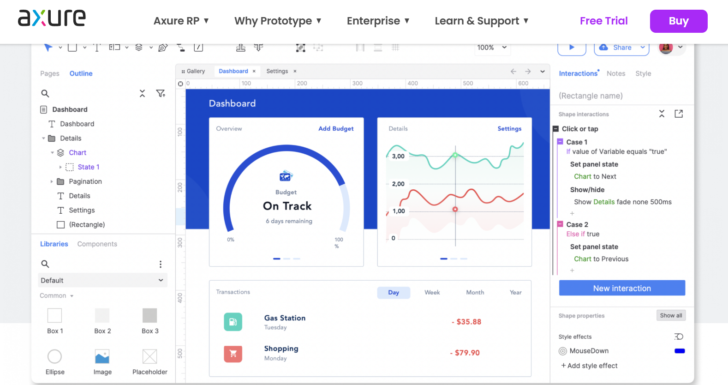Collapse all items in the Outline pane

(x=143, y=93)
